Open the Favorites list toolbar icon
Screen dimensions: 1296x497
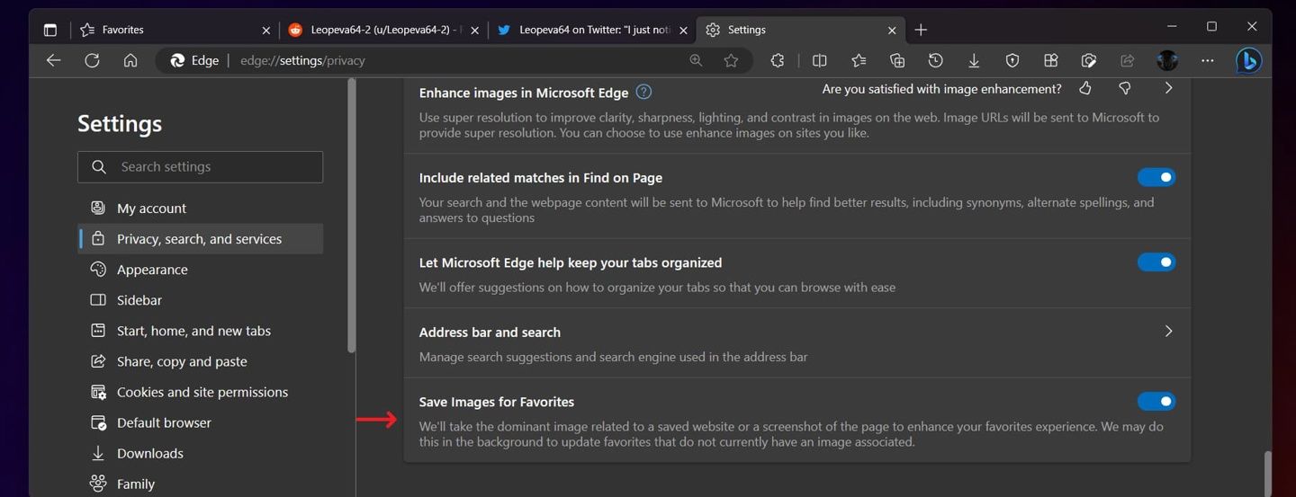click(859, 60)
